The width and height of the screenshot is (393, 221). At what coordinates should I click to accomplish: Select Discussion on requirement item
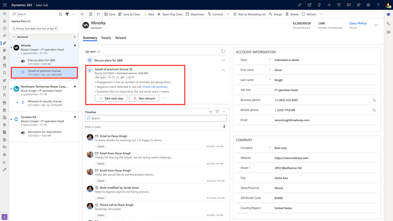pos(45,134)
